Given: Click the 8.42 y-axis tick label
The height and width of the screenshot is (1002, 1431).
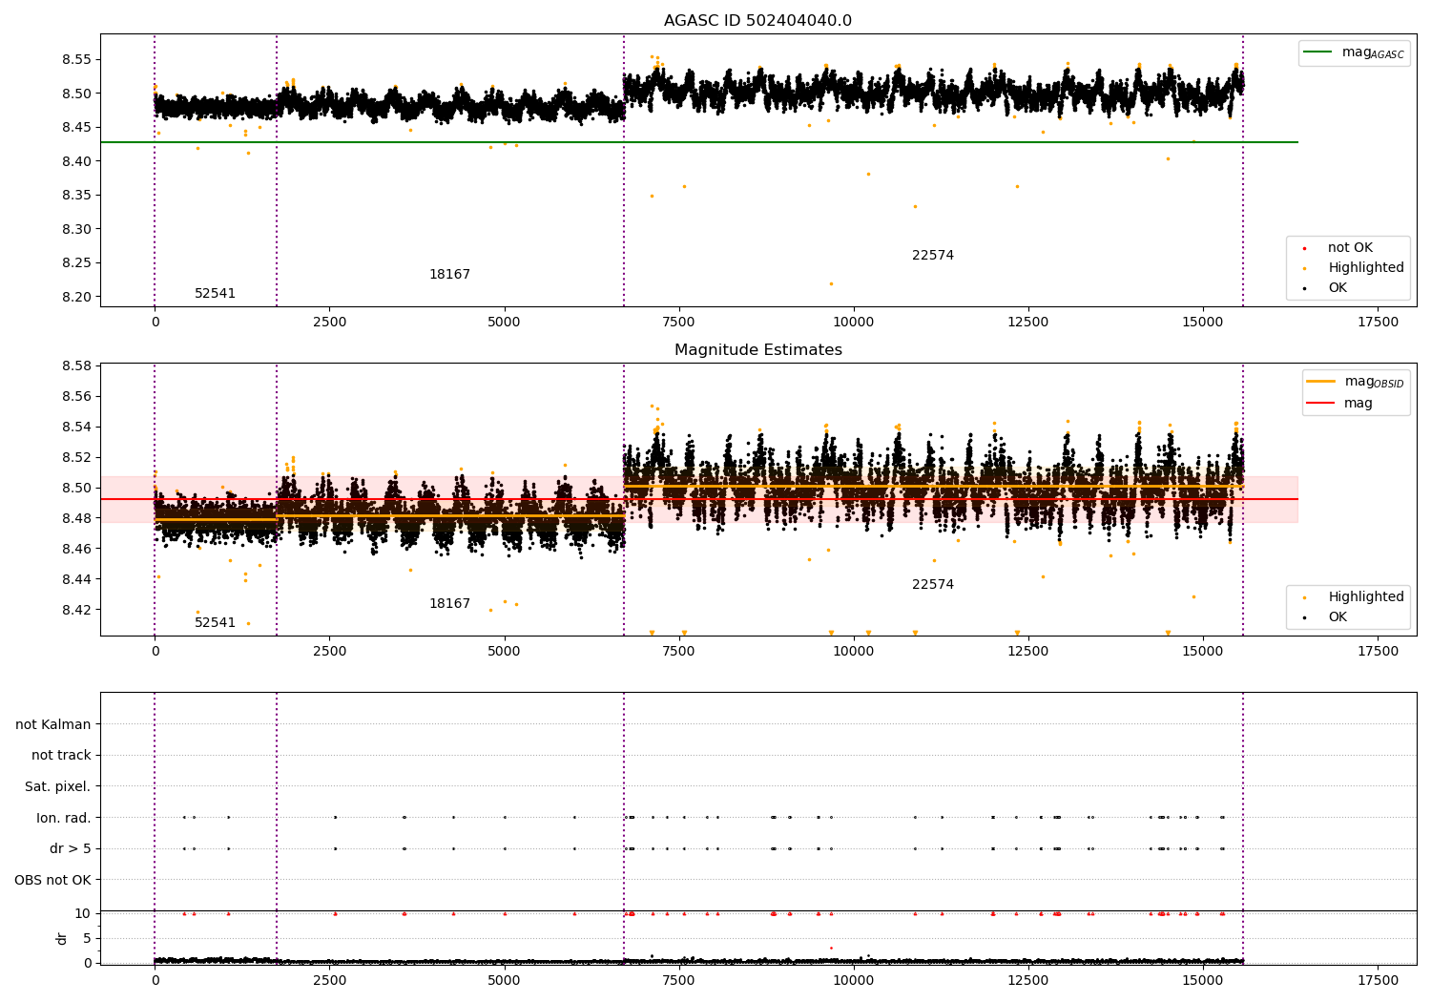Looking at the screenshot, I should tap(76, 610).
